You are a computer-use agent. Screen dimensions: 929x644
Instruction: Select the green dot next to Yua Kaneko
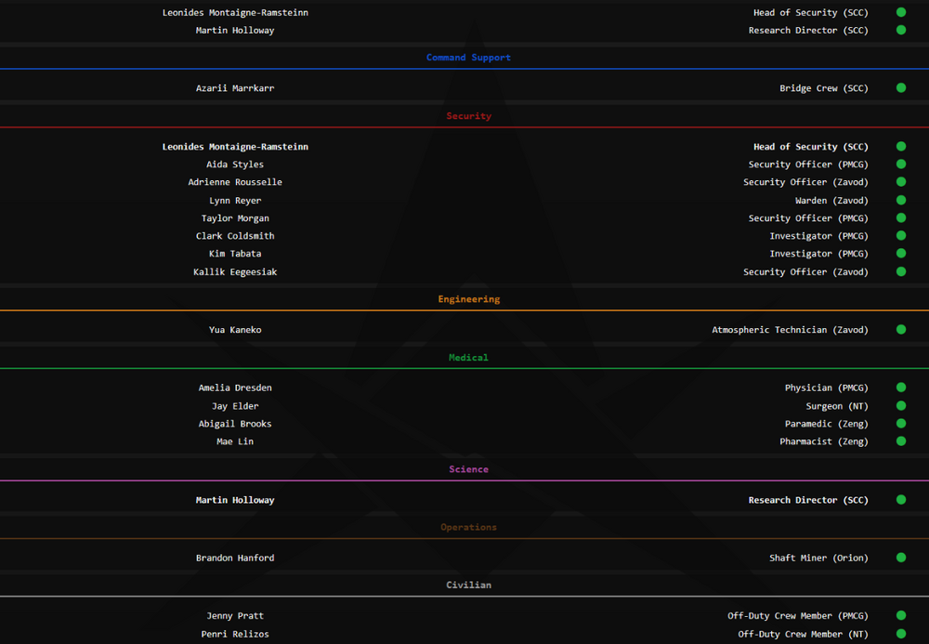tap(900, 330)
